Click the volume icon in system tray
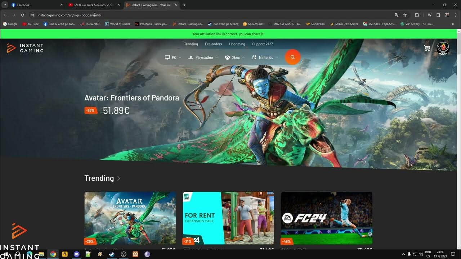 (421, 254)
